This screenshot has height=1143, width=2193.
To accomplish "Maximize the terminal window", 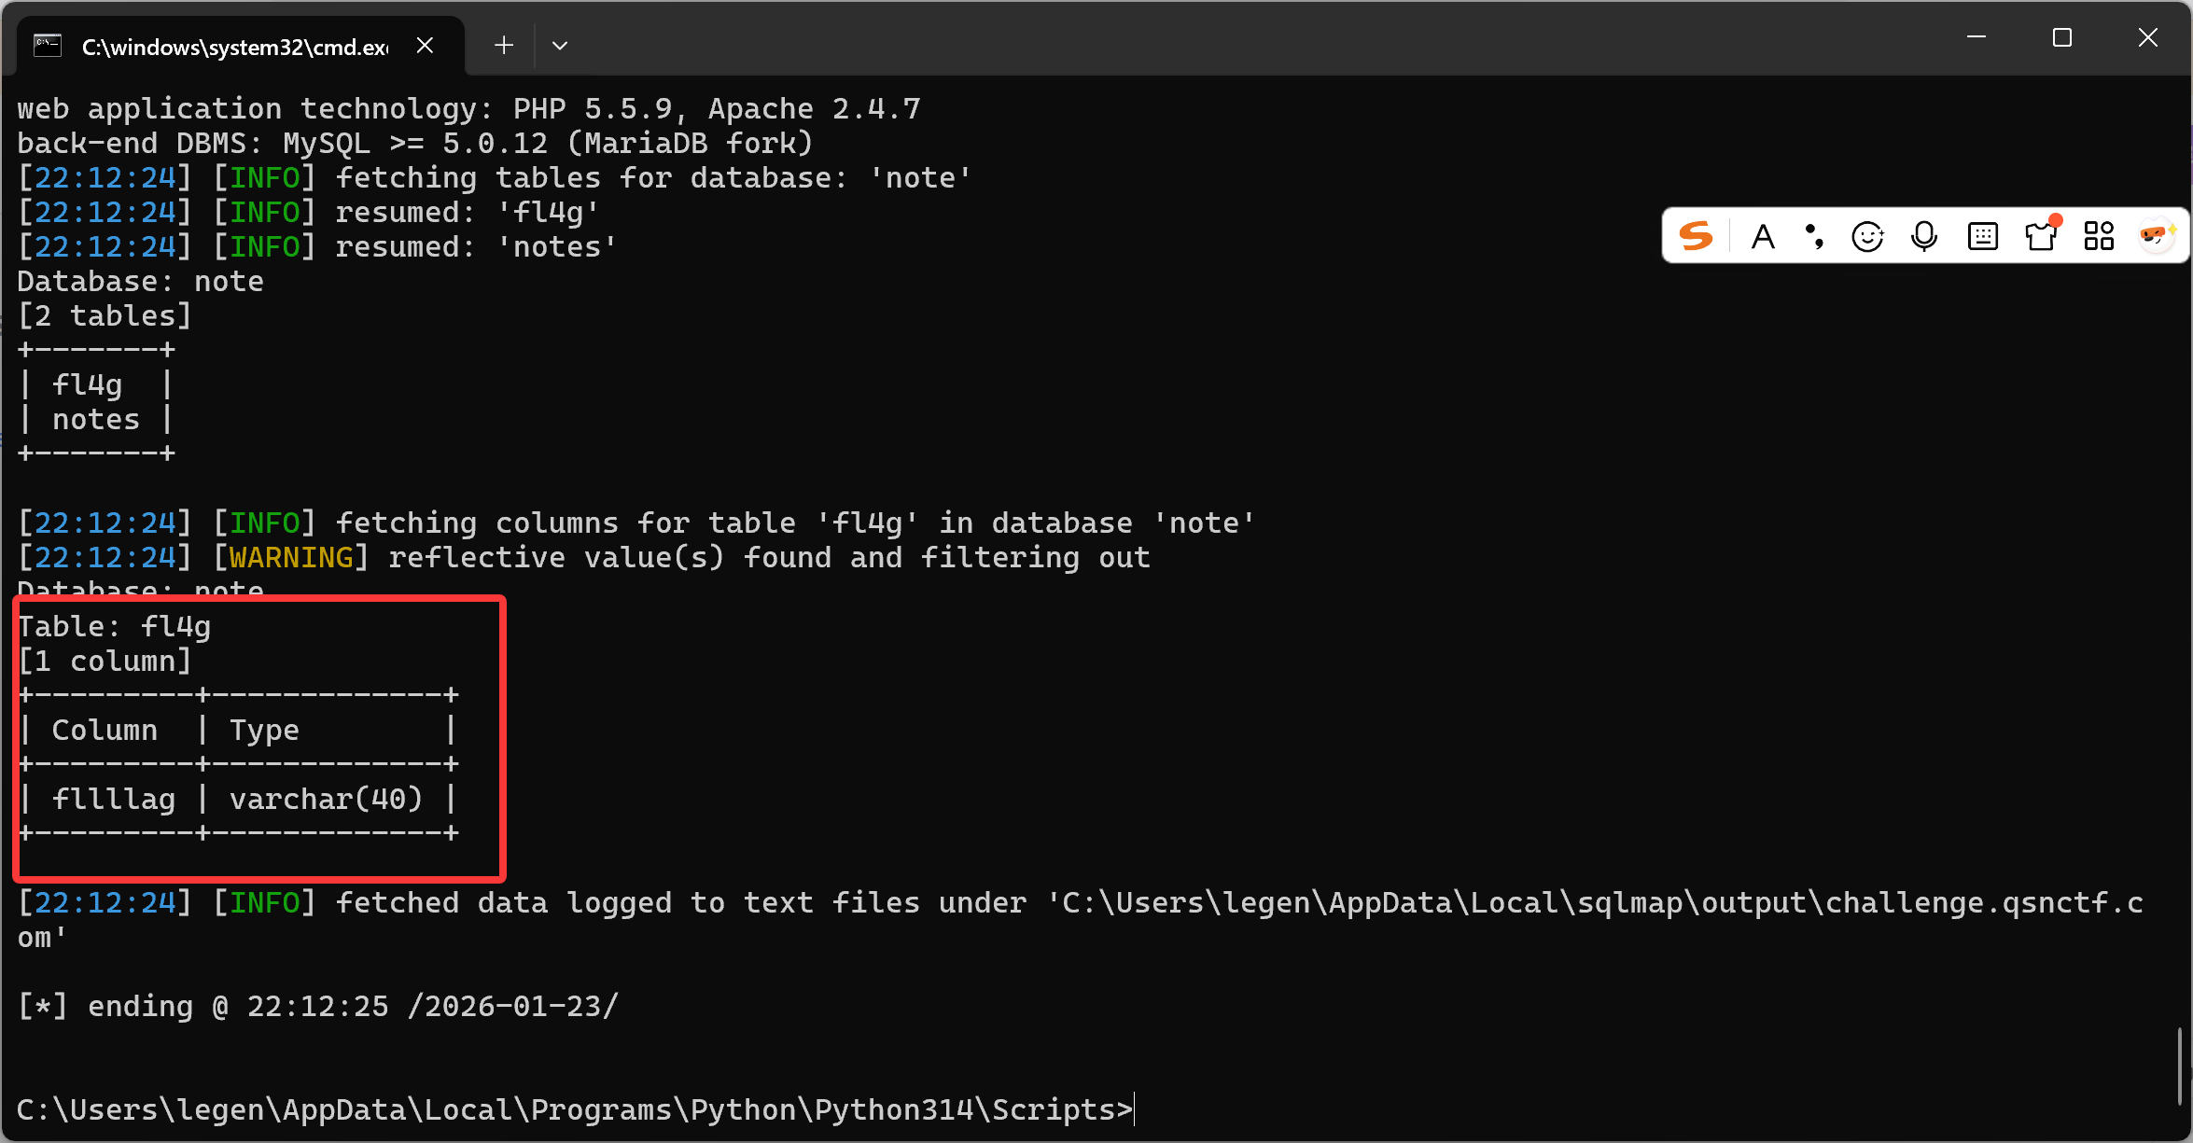I will coord(2062,37).
